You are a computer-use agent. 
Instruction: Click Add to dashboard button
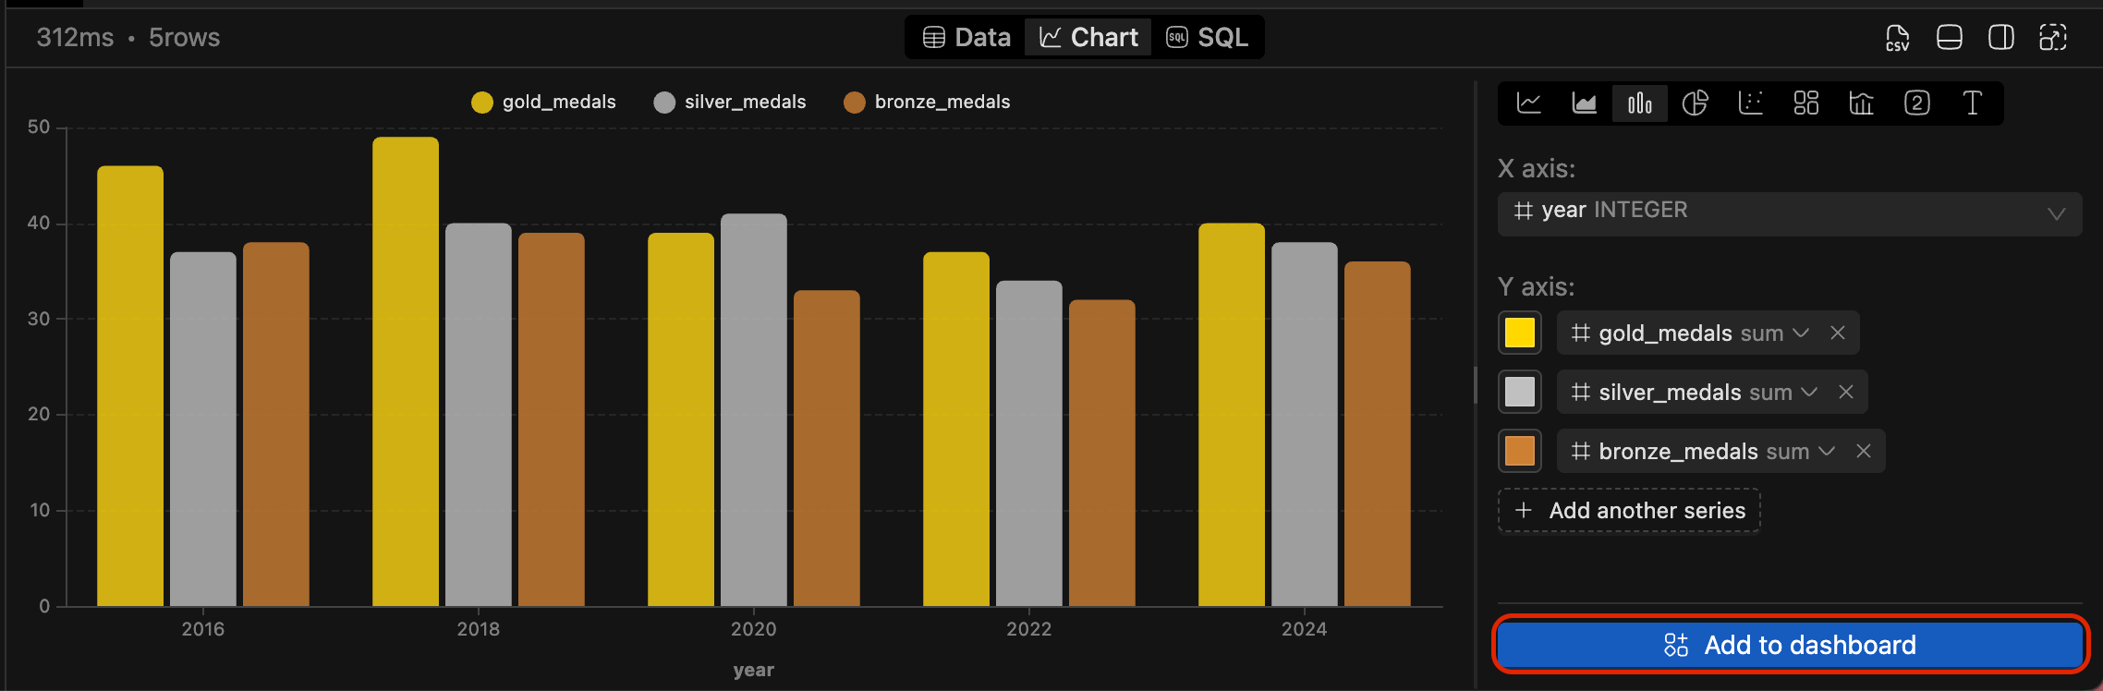[x=1789, y=645]
